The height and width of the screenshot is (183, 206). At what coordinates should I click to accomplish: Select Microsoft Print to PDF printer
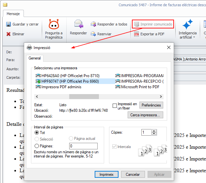coord(137,87)
